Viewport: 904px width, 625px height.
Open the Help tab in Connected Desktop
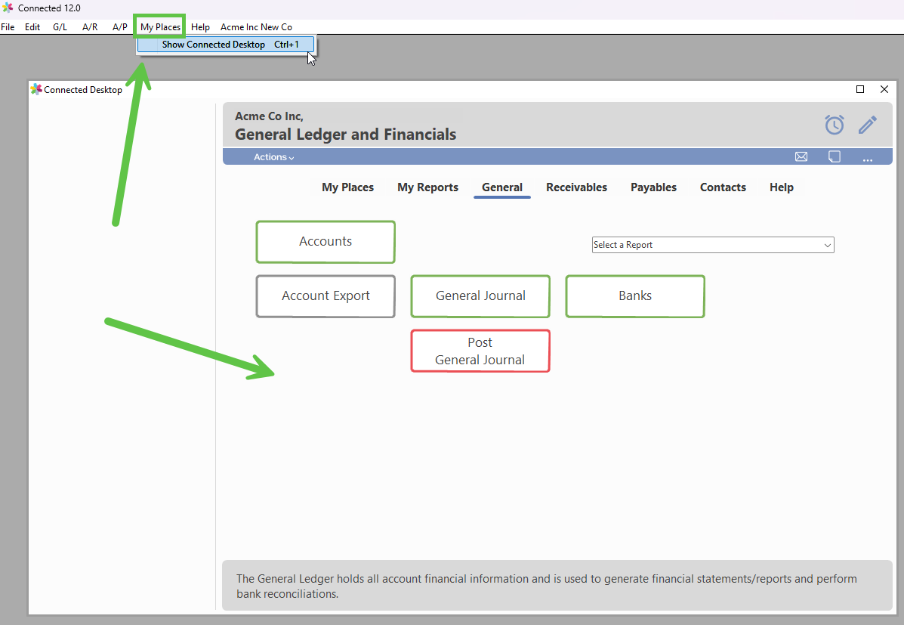[x=782, y=187]
